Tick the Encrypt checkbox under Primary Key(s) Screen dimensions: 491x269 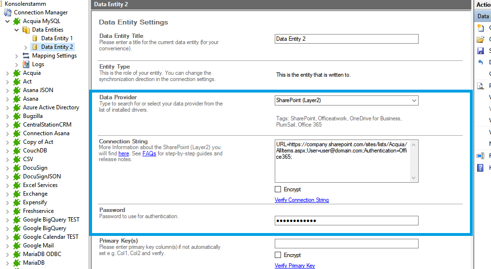[278, 255]
